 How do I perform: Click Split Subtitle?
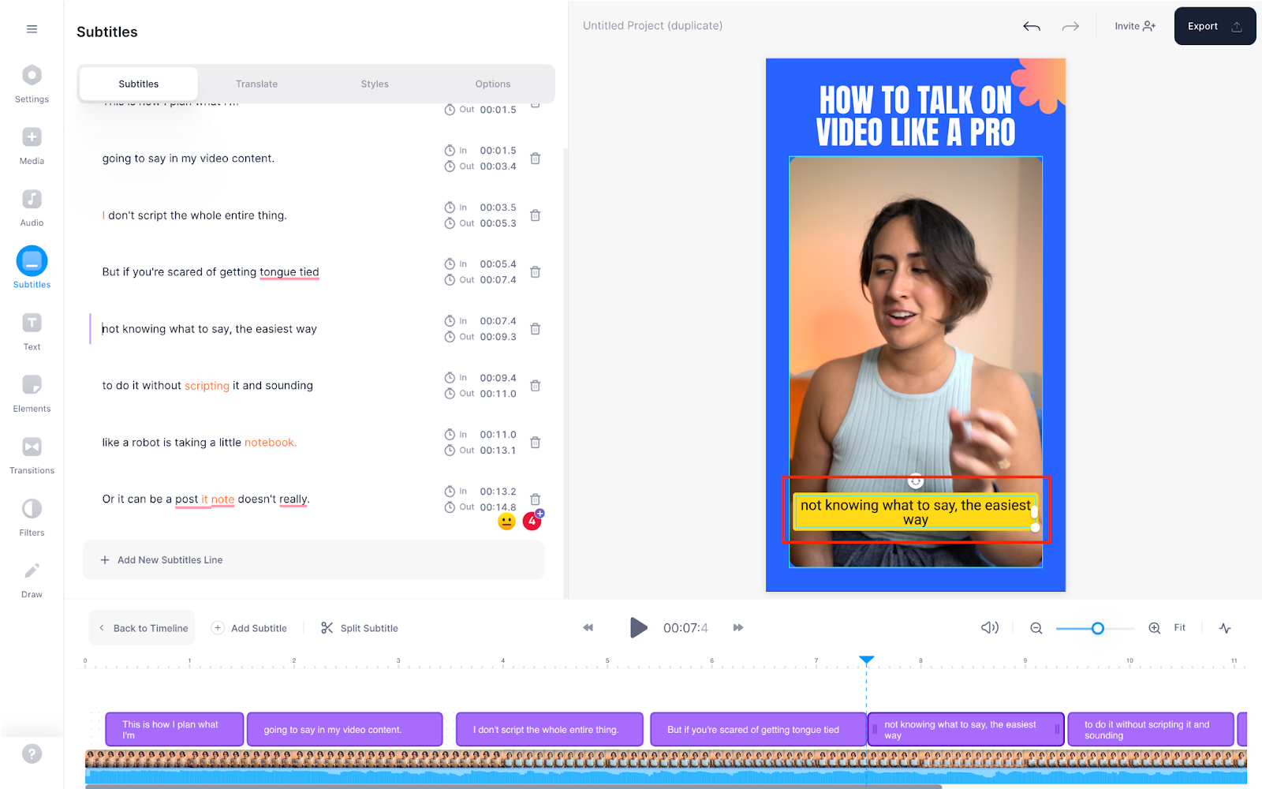click(x=360, y=628)
